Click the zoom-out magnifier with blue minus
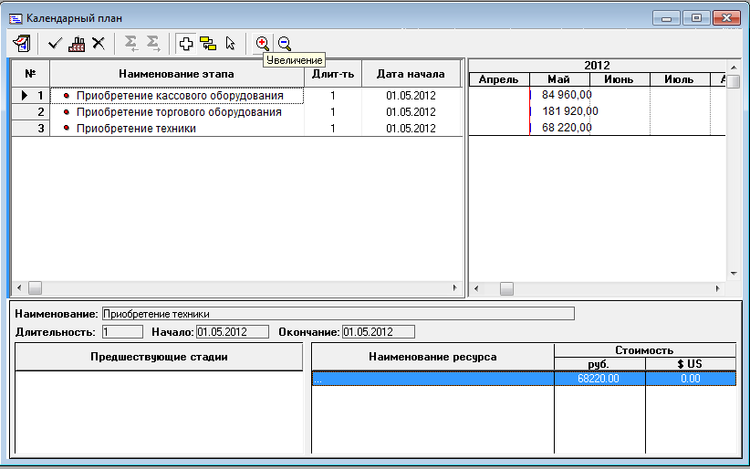Screen dimensions: 750x469 click(284, 44)
